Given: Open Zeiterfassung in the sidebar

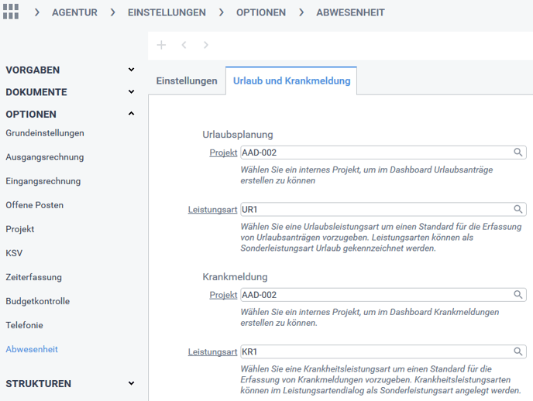Looking at the screenshot, I should coord(33,277).
